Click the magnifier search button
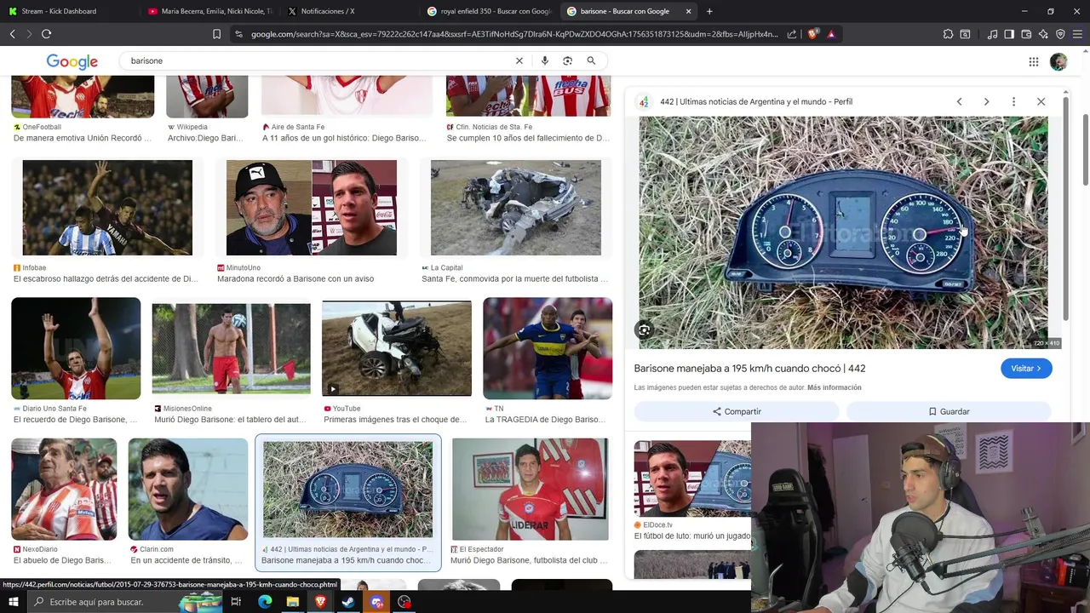 pyautogui.click(x=591, y=60)
